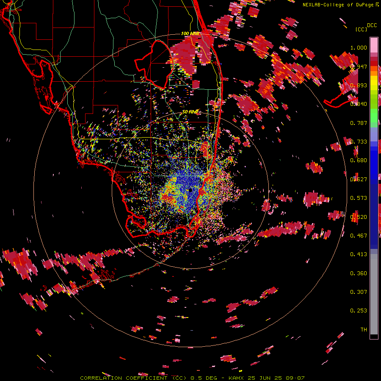Click the 50 NMI range ring label
Viewport: 381px width, 381px height.
(x=190, y=112)
